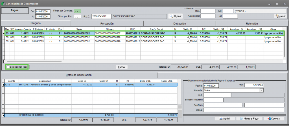Click the floppy disk icon on Generar Pago

coord(242,119)
